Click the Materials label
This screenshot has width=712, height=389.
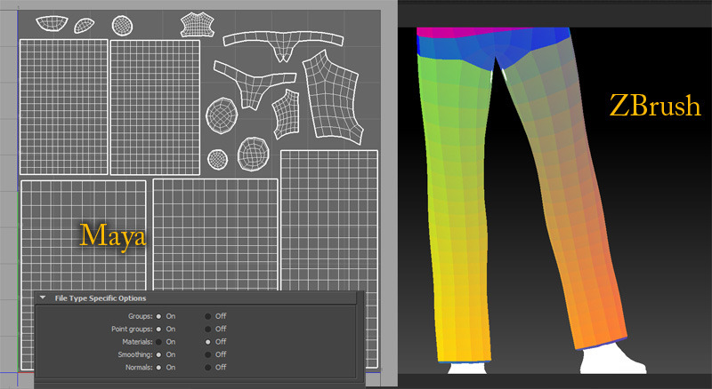tap(138, 341)
